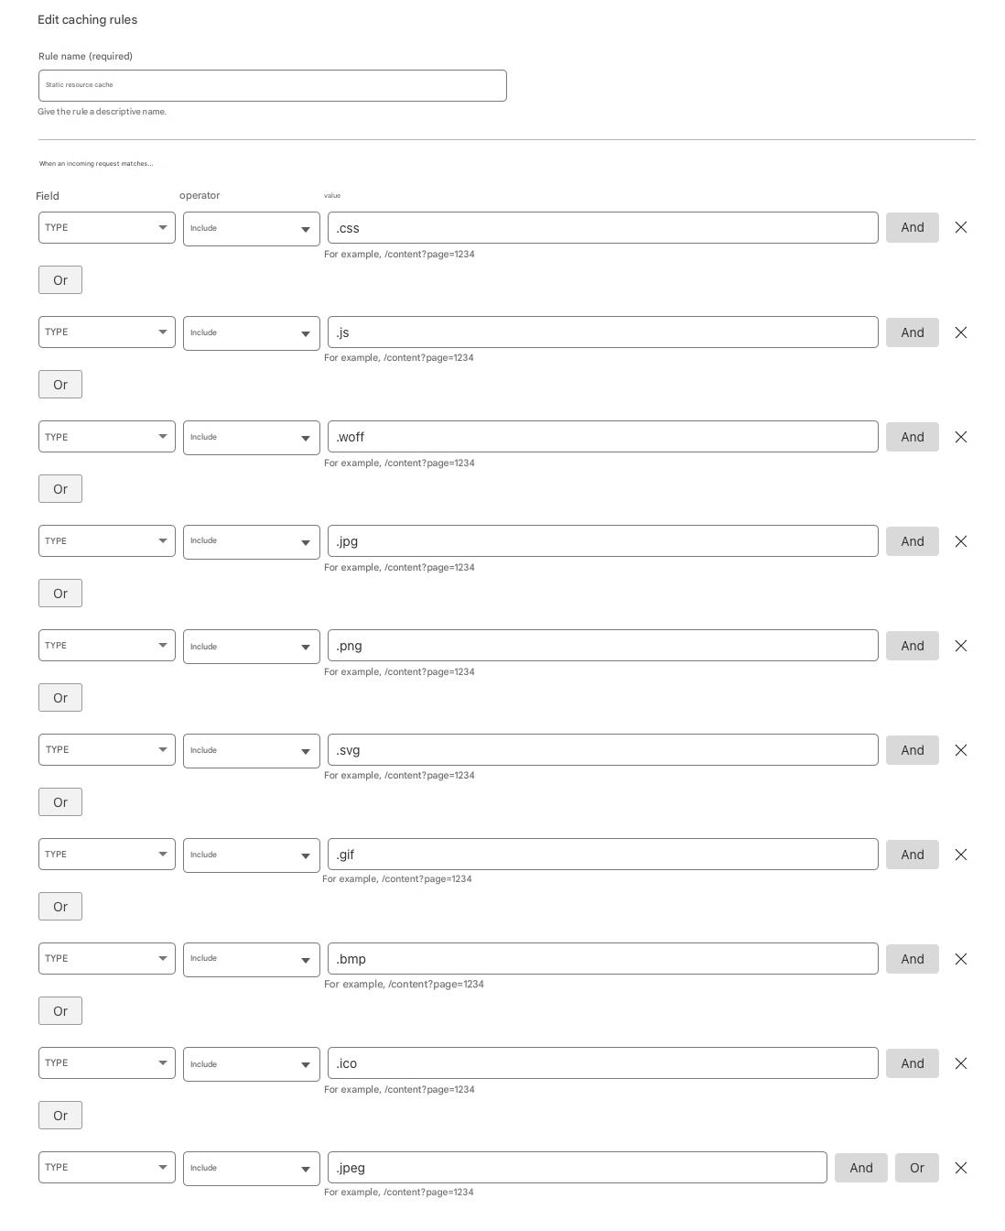Remove the .css rule row
Screen dimensions: 1005x1231
tap(961, 227)
